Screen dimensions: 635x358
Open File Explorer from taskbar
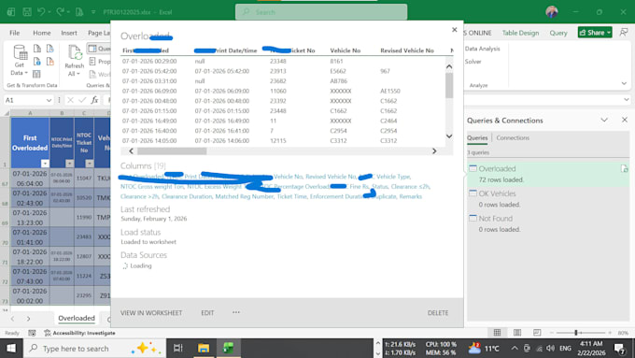click(204, 349)
